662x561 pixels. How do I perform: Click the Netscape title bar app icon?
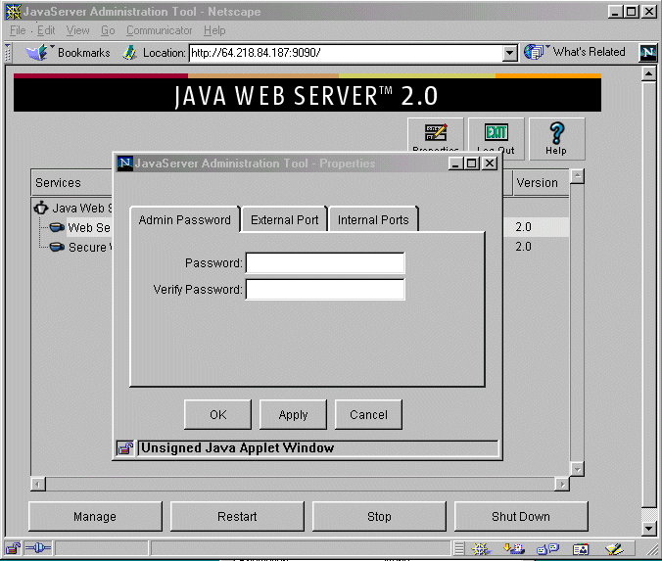(14, 12)
